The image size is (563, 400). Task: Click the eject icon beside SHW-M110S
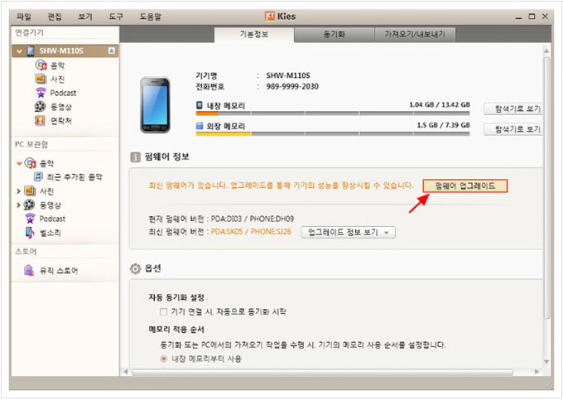click(111, 51)
